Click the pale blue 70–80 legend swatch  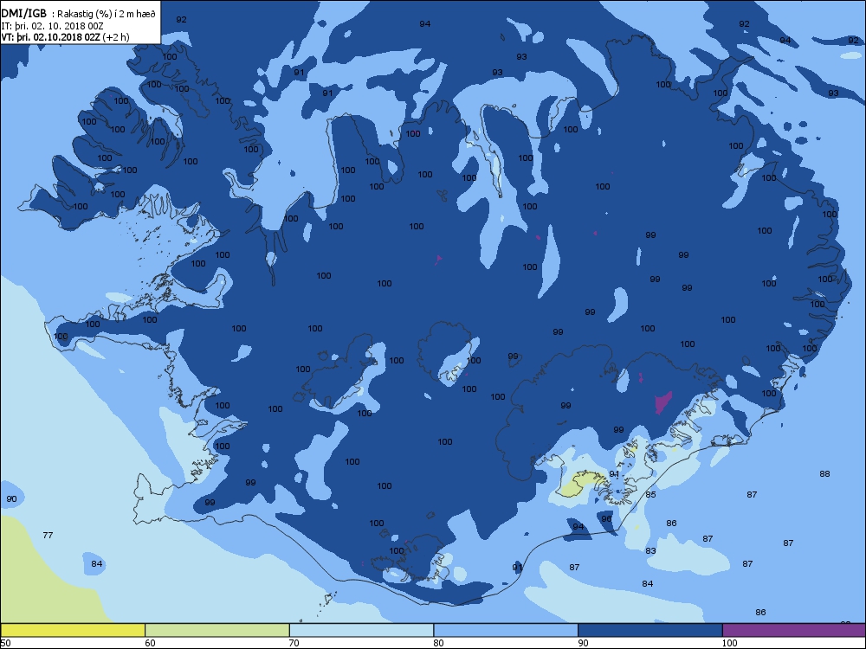[x=361, y=630]
